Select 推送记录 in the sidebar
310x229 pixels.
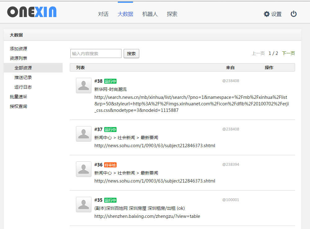tap(23, 77)
